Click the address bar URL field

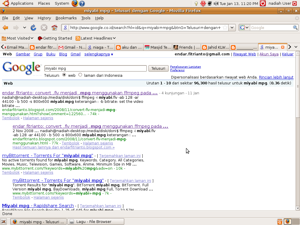pyautogui.click(x=145, y=28)
